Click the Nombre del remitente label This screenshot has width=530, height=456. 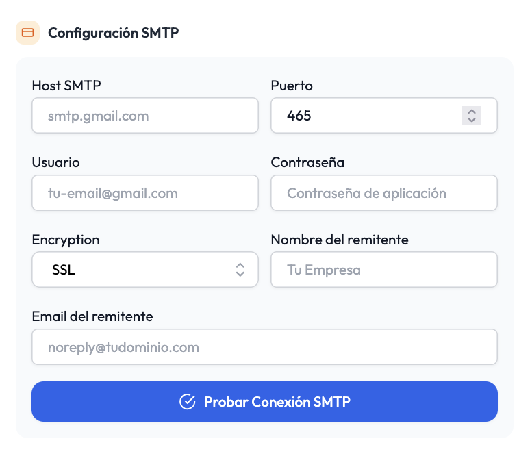click(340, 240)
